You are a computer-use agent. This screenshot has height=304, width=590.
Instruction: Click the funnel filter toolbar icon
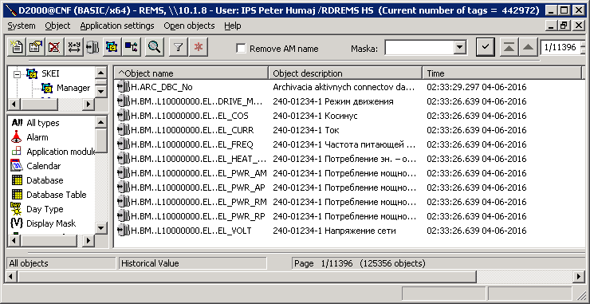(179, 47)
